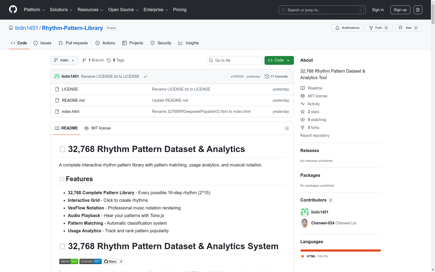Click the demo live badge
Screen dimensions: 435x272
click(x=69, y=261)
